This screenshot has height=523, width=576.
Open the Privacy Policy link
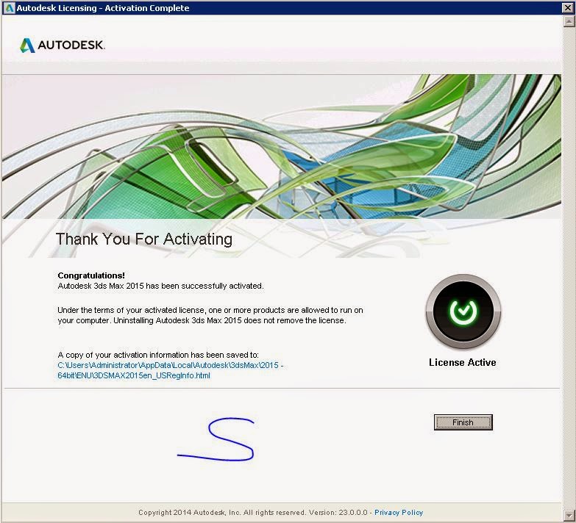click(x=399, y=513)
